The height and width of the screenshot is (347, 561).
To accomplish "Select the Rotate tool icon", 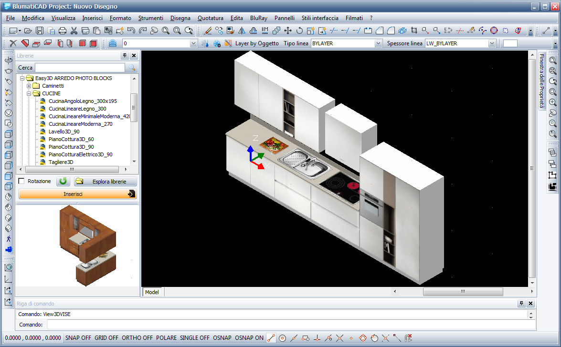I will click(299, 31).
